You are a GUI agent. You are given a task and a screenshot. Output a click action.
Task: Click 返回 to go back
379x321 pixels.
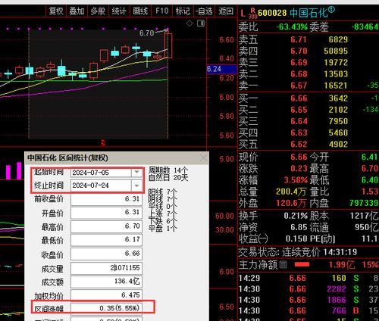226,11
